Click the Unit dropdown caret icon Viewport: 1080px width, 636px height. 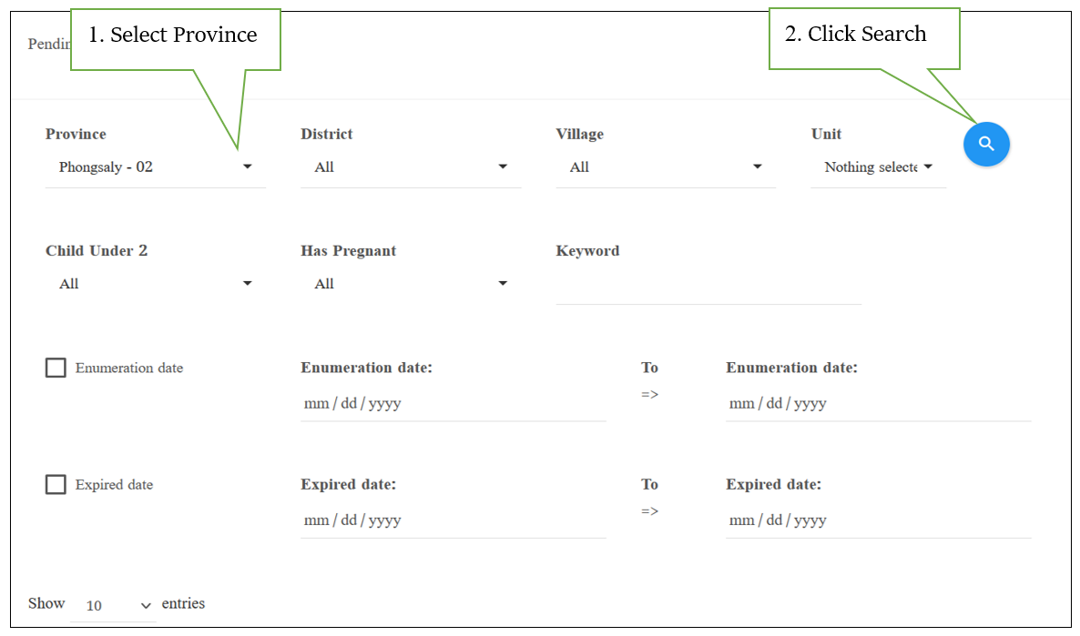click(x=928, y=167)
